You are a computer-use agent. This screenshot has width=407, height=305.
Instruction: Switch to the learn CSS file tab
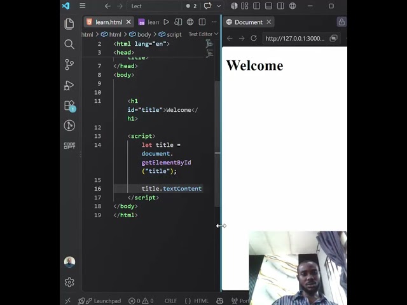point(149,22)
